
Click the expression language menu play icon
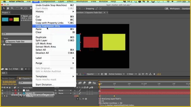86,99
